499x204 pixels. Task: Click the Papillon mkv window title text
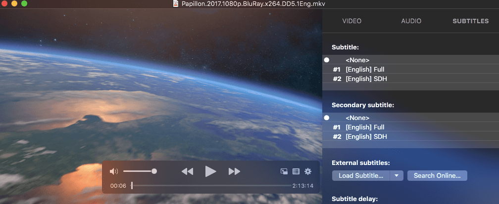click(x=253, y=3)
